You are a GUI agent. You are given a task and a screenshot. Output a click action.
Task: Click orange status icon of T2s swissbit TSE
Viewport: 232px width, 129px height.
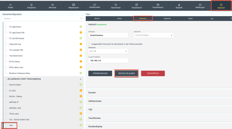point(81,50)
